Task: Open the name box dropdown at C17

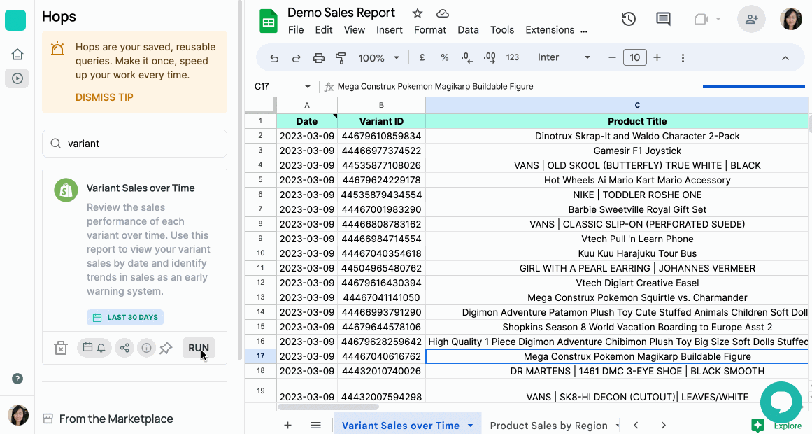Action: (308, 87)
